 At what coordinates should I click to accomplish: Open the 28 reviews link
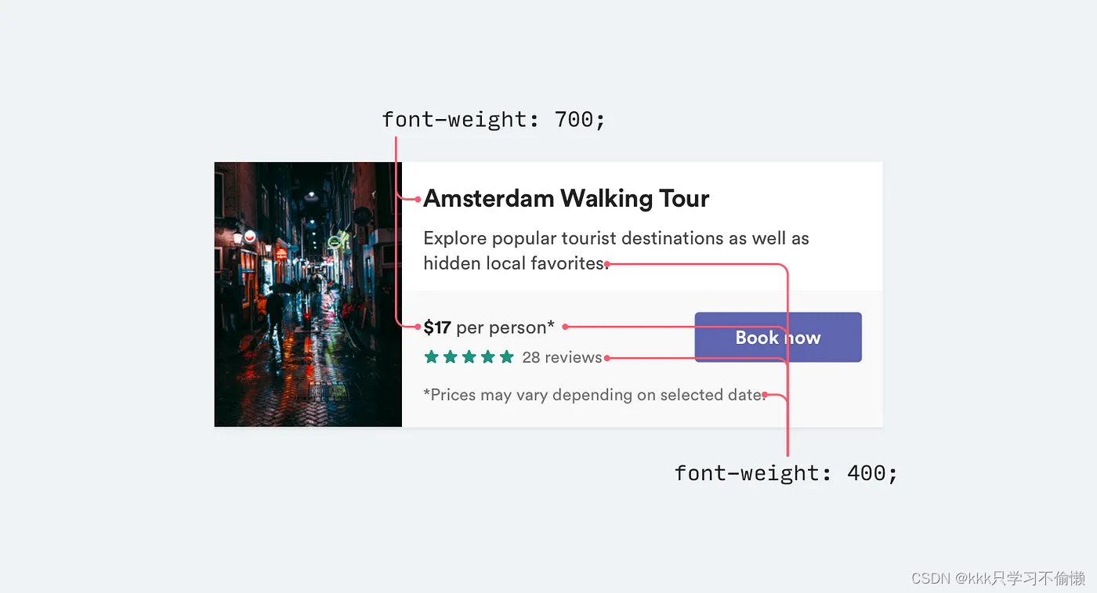(x=562, y=357)
